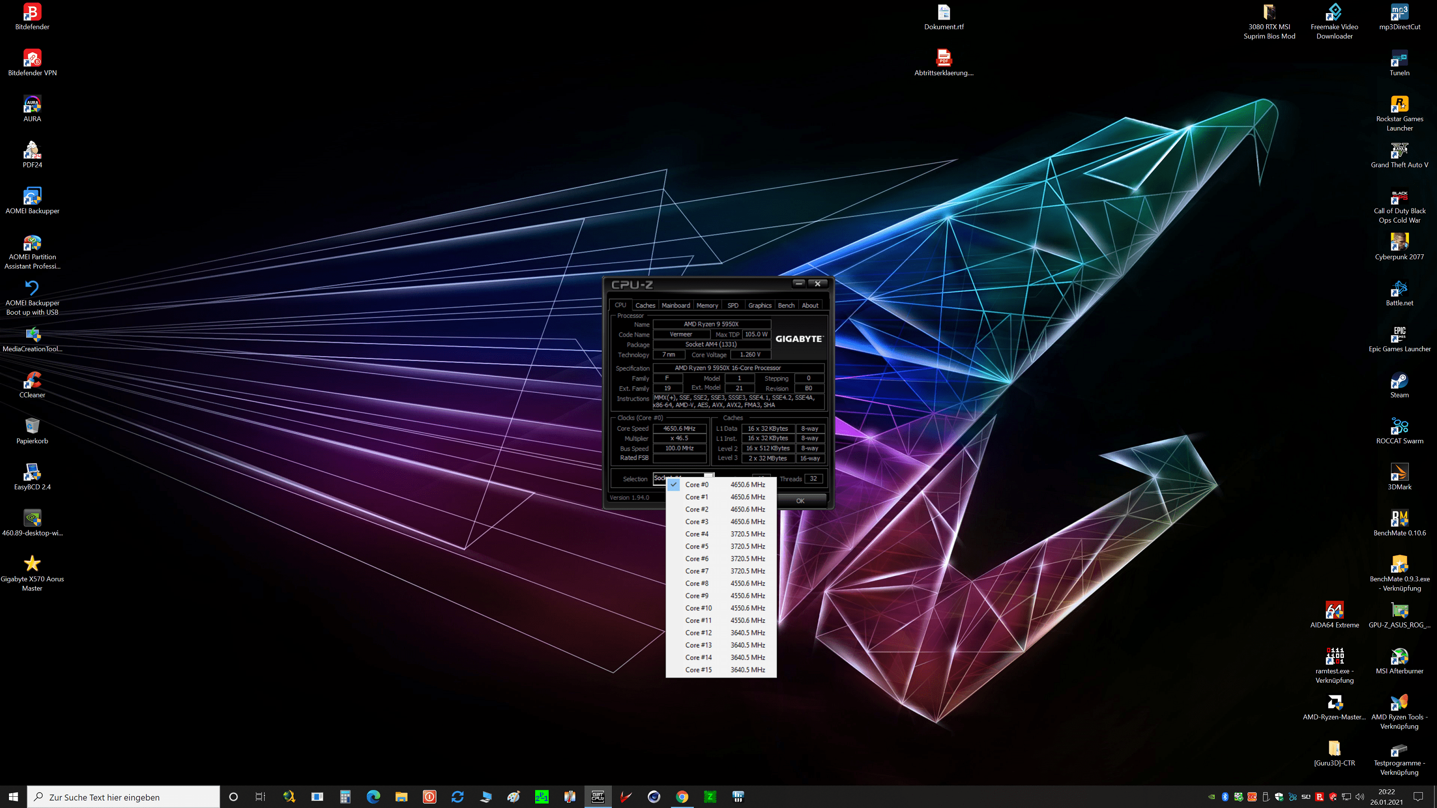
Task: Click the OK button in CPU-Z
Action: 800,500
